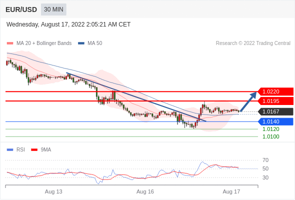Screen dimensions: 295x200
Task: Click the 1.0140 blue pivot price tag
Action: click(275, 121)
